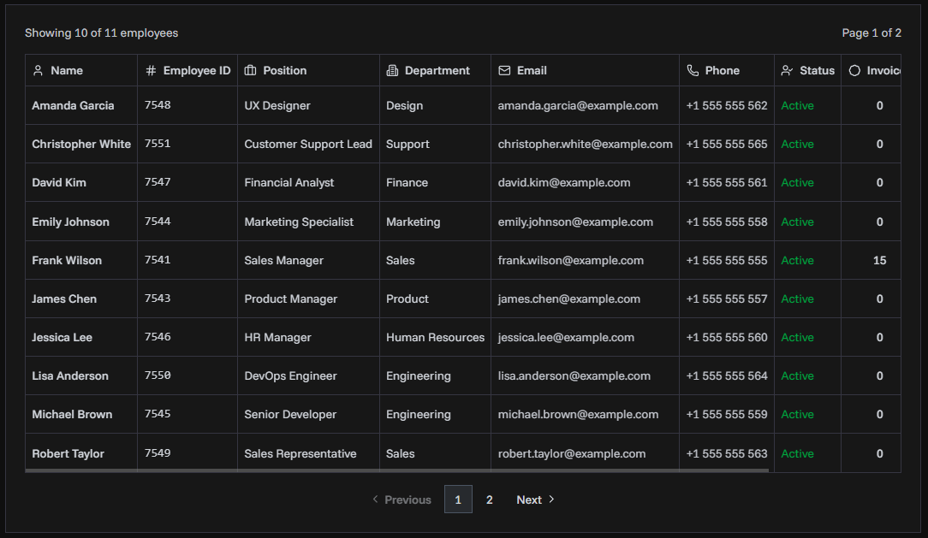This screenshot has height=538, width=928.
Task: Go to the next page of employees
Action: [x=535, y=499]
